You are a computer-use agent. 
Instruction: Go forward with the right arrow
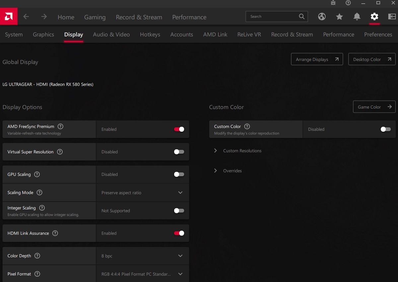click(44, 17)
